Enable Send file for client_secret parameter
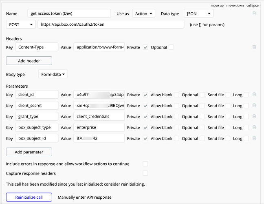The width and height of the screenshot is (264, 204). 228,106
